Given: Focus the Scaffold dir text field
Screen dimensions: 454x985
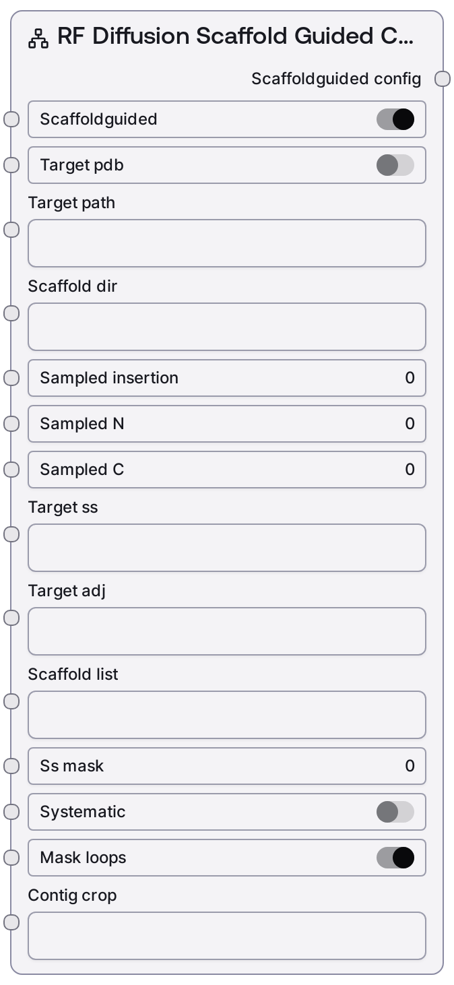Looking at the screenshot, I should tap(226, 327).
